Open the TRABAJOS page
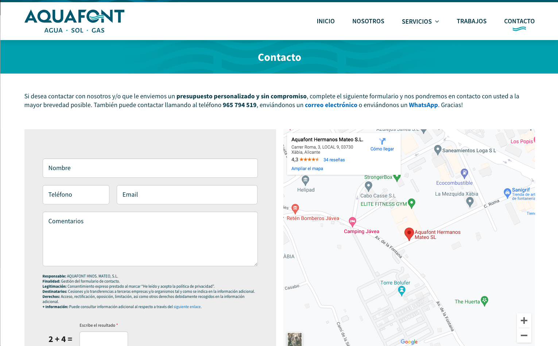This screenshot has height=346, width=558. pos(472,21)
